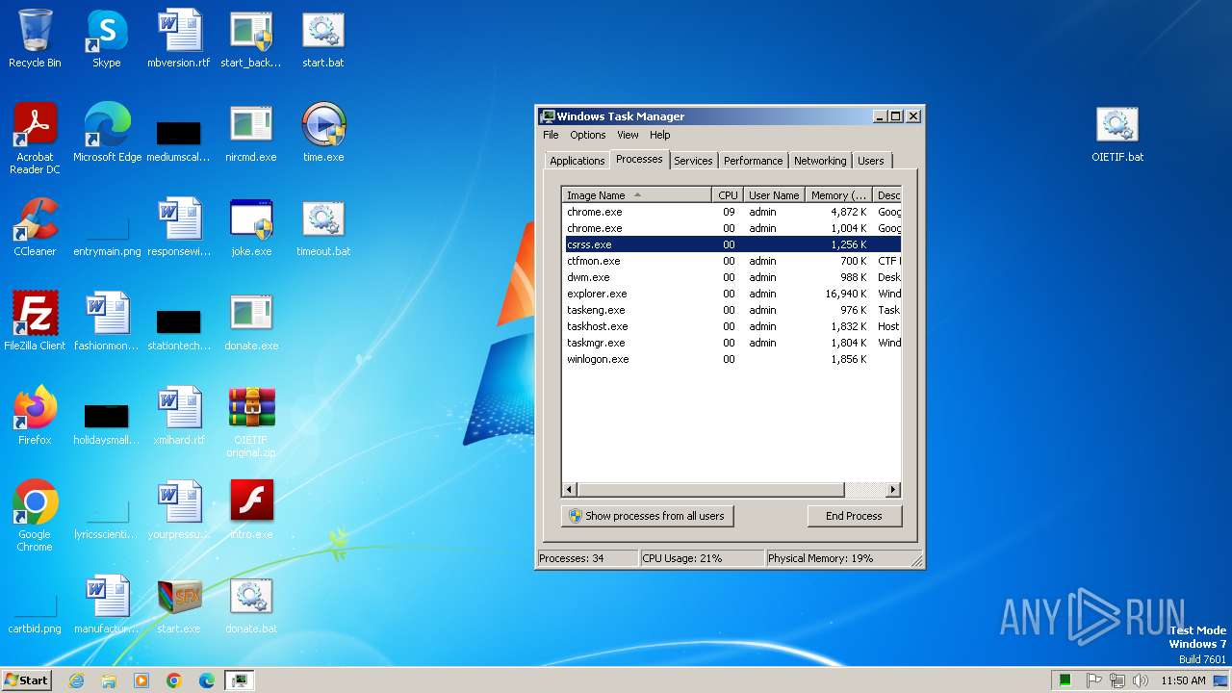The width and height of the screenshot is (1232, 693).
Task: Click the clock showing 11:50 AM
Action: click(1183, 680)
